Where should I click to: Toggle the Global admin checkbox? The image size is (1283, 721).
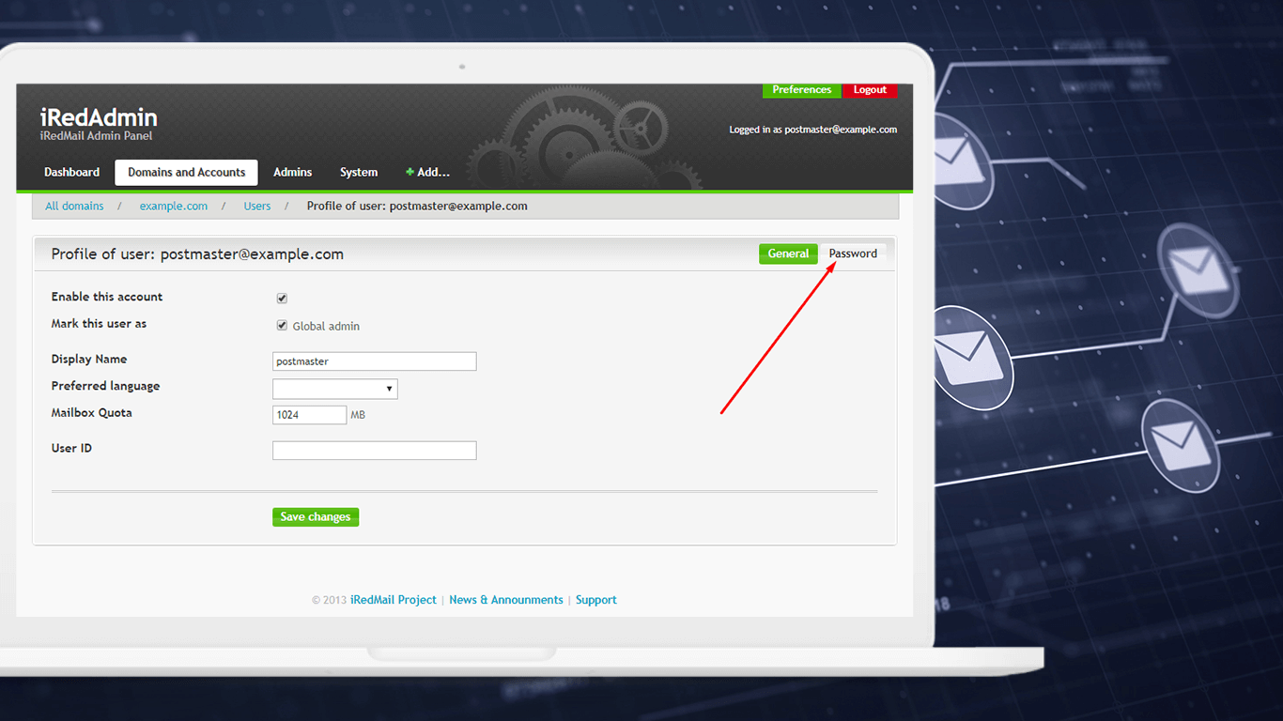(x=282, y=326)
